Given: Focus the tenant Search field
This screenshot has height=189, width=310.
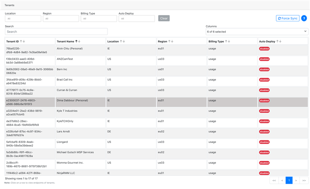Looking at the screenshot, I should click(56, 32).
